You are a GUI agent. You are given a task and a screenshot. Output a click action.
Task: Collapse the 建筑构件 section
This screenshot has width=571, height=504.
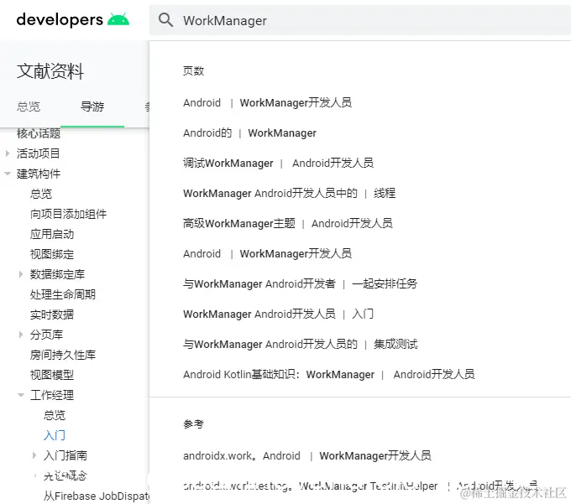click(8, 174)
